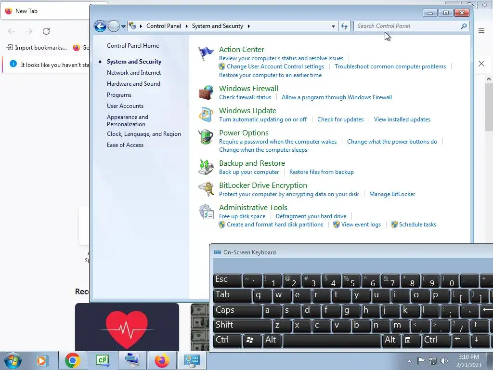
Task: Toggle the left Alt key on On-Screen Keyboard
Action: point(272,341)
